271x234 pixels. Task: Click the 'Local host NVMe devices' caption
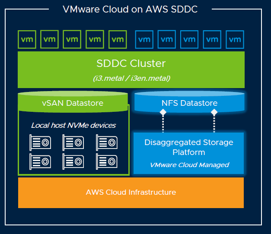pyautogui.click(x=73, y=125)
